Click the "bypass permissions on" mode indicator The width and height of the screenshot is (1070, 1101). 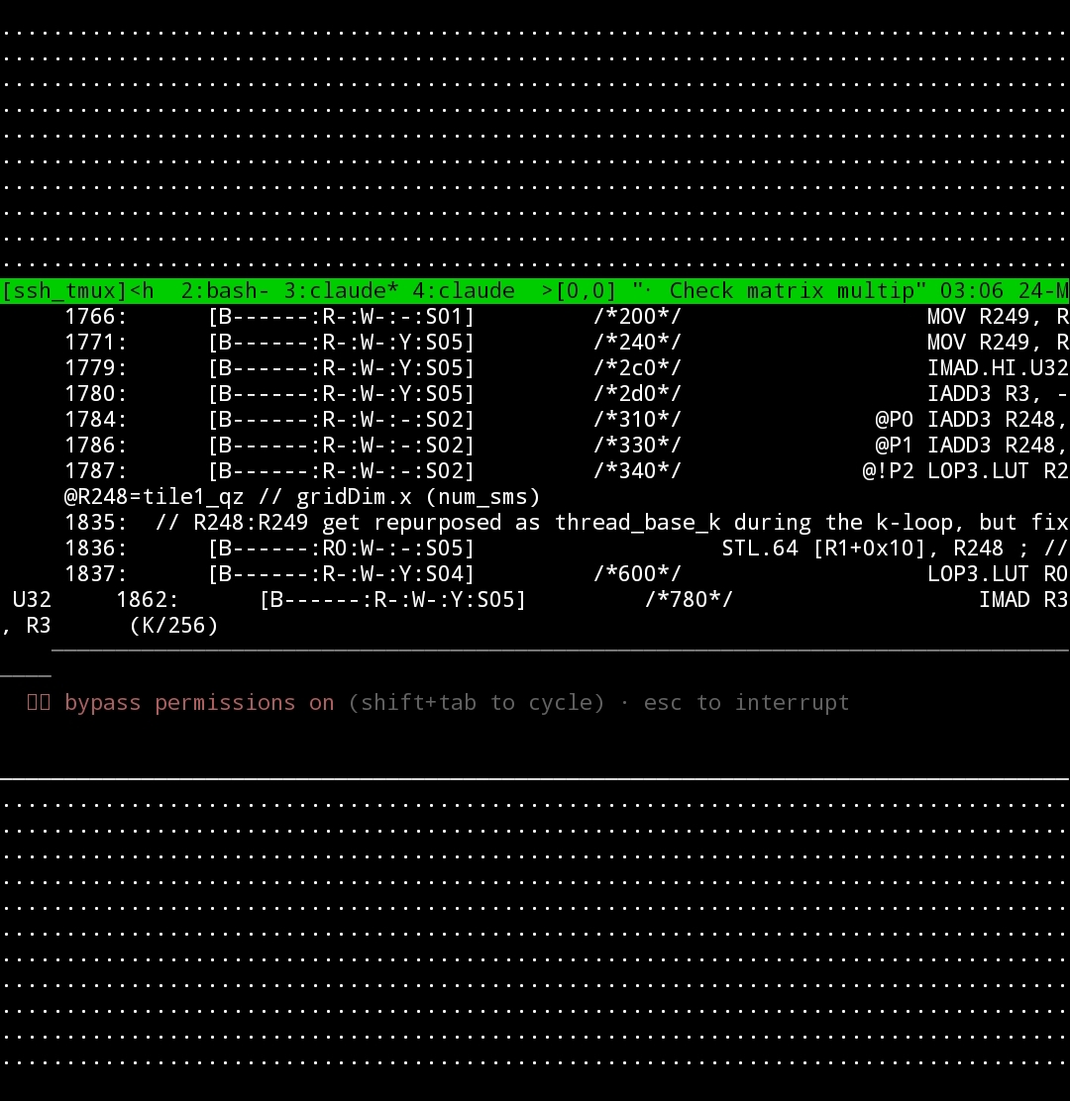[199, 703]
